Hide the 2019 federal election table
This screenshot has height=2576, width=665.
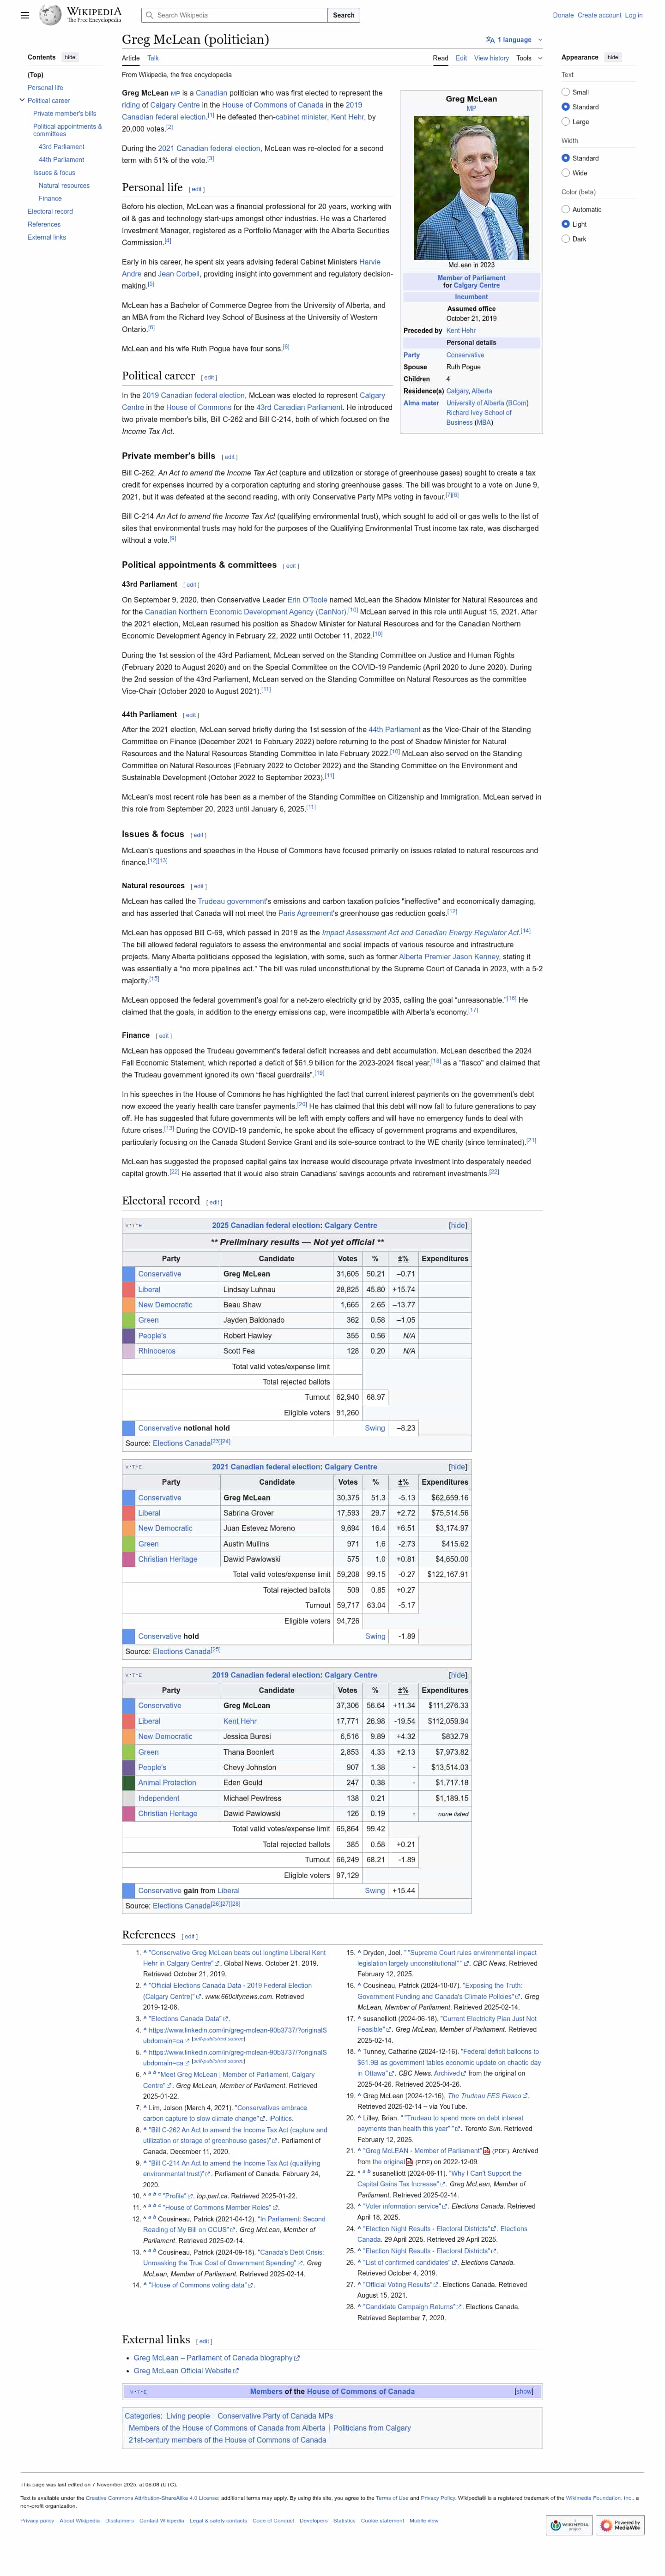[x=457, y=1675]
